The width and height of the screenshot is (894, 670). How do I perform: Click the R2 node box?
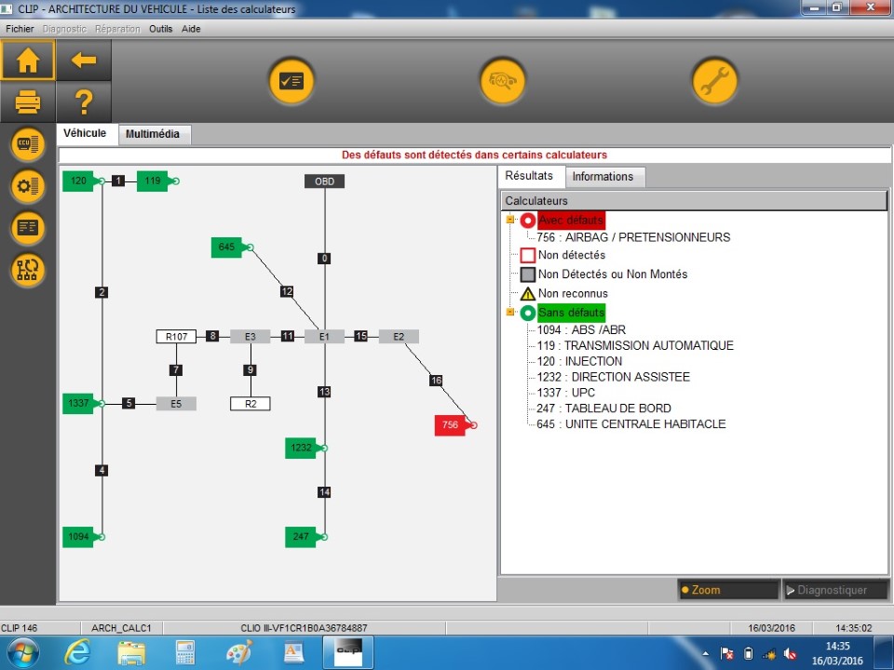pyautogui.click(x=251, y=404)
